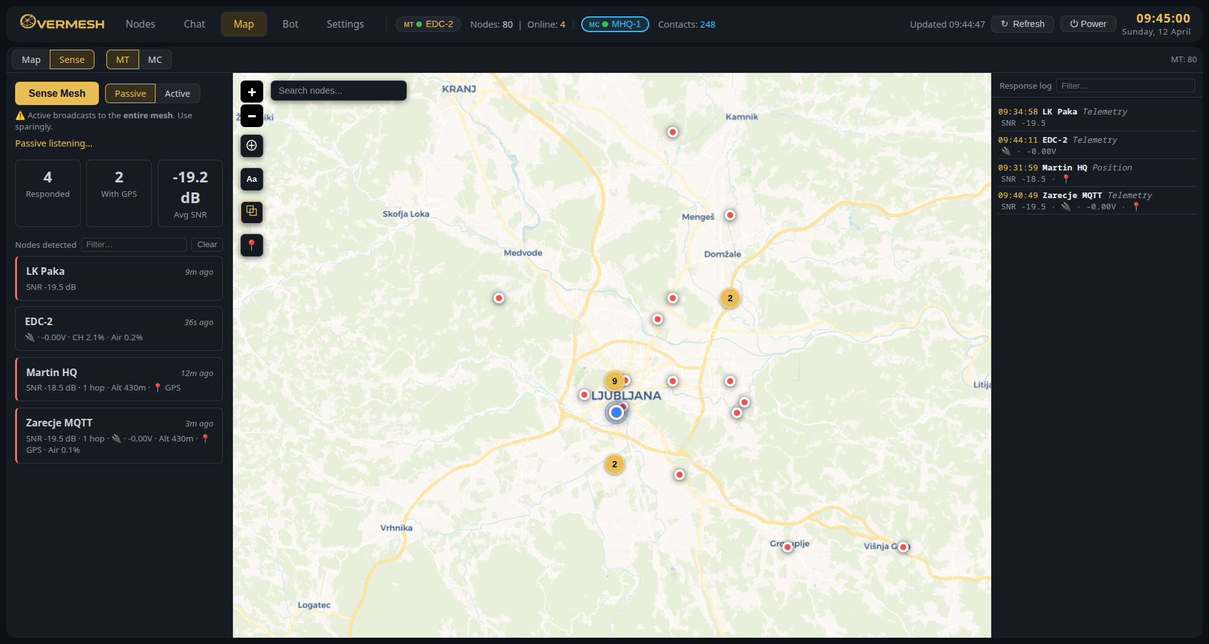Click the MT EDC-2 connection badge
Image resolution: width=1209 pixels, height=644 pixels.
tap(428, 24)
